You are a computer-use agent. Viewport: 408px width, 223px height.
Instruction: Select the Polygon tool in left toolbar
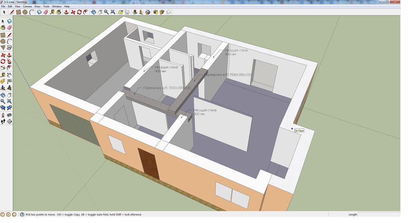3,48
